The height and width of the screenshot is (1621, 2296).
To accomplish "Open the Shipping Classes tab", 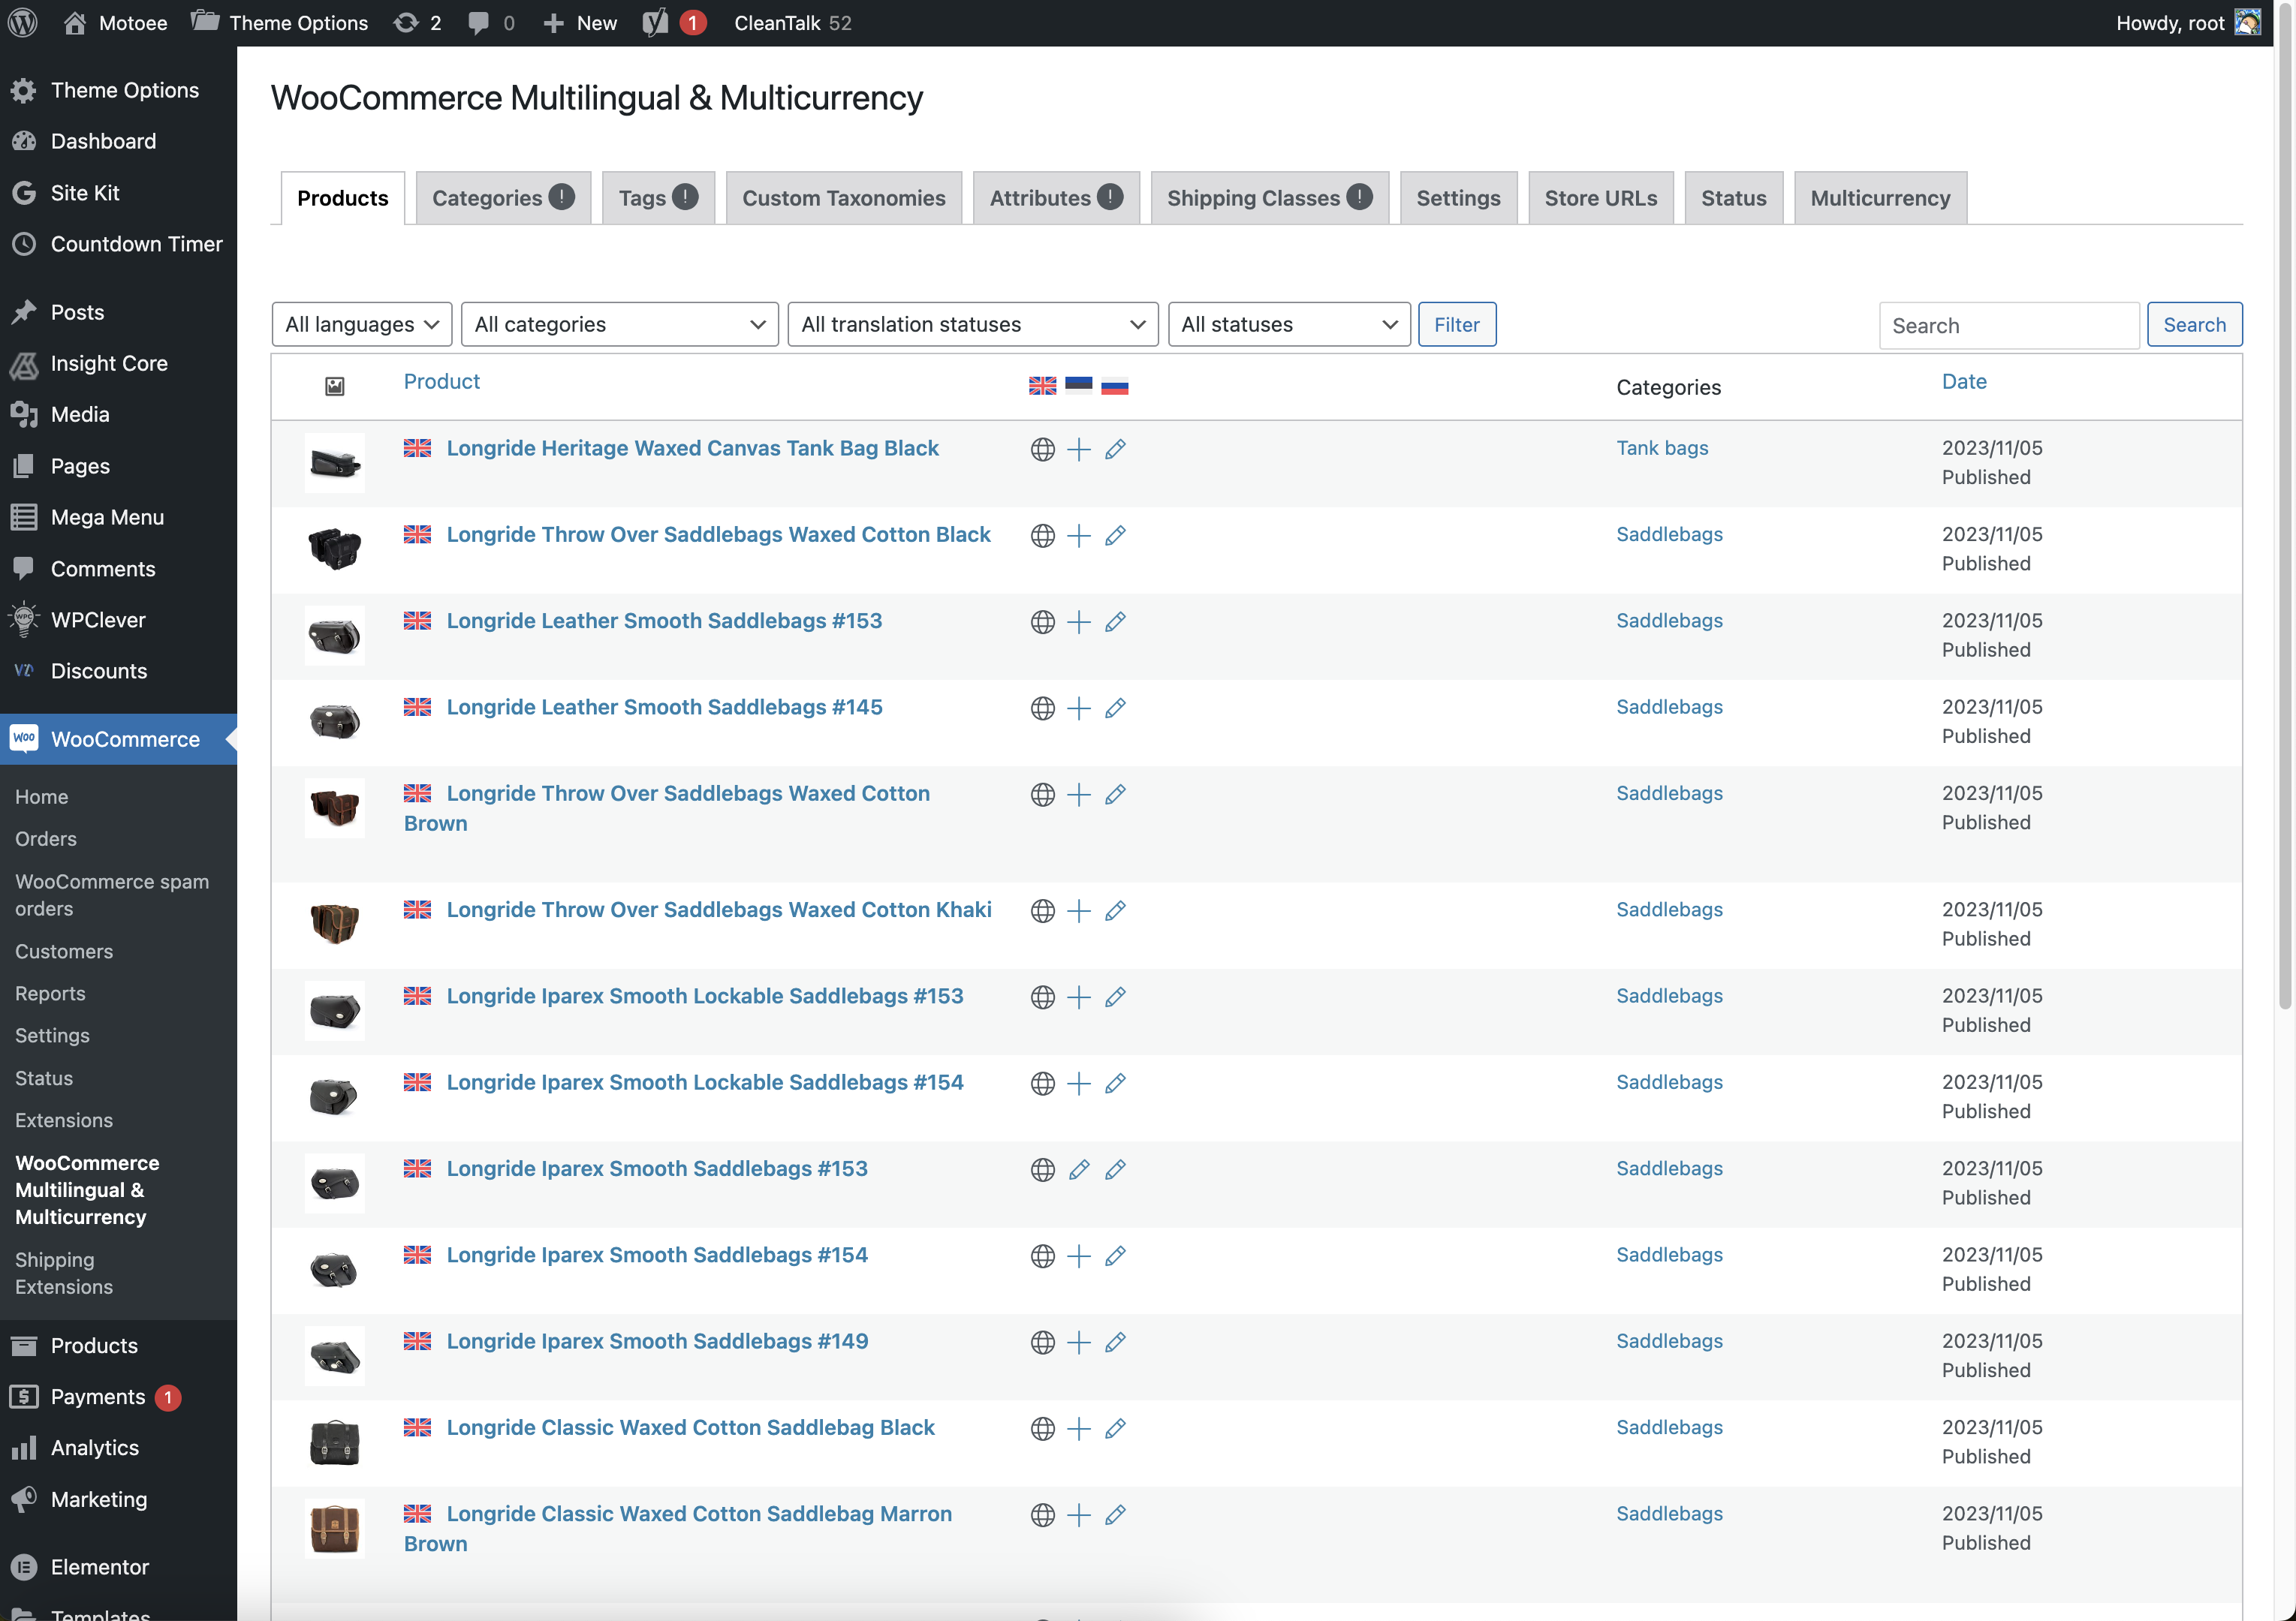I will [1269, 198].
